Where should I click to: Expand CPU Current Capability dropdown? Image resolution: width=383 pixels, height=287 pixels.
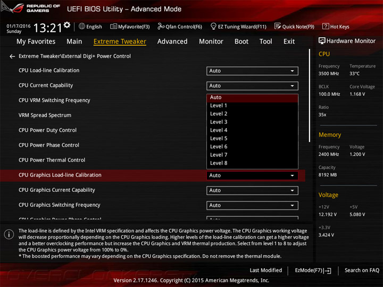pos(252,86)
